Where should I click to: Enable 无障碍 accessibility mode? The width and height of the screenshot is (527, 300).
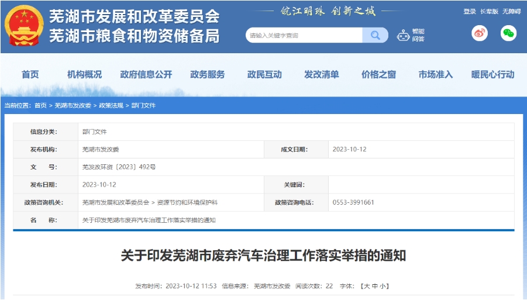511,12
